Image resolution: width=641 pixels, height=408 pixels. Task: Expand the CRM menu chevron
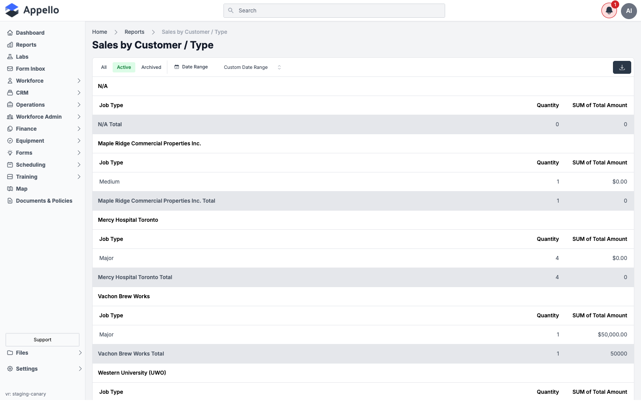79,93
